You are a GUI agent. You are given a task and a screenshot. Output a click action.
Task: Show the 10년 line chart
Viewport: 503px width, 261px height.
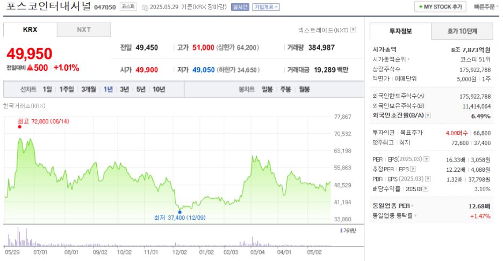click(x=159, y=89)
